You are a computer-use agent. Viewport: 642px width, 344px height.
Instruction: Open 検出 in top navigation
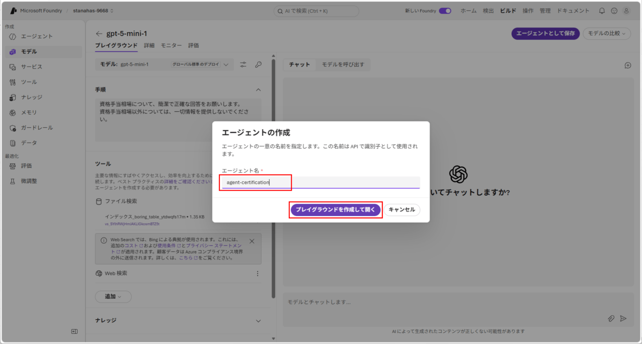[488, 11]
